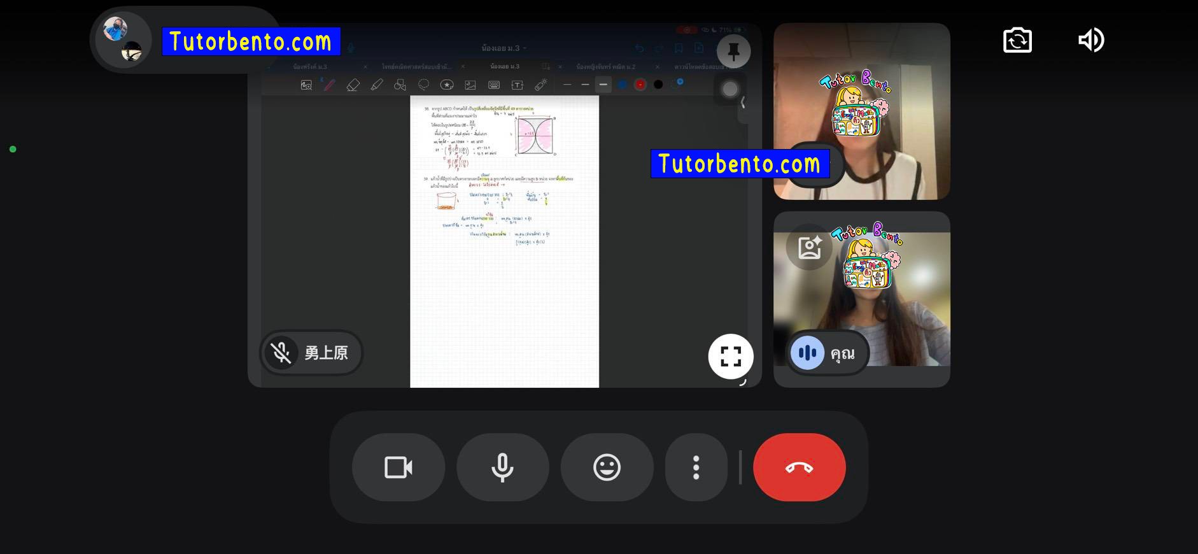Viewport: 1198px width, 554px height.
Task: Pick the black pen color swatch
Action: click(658, 84)
